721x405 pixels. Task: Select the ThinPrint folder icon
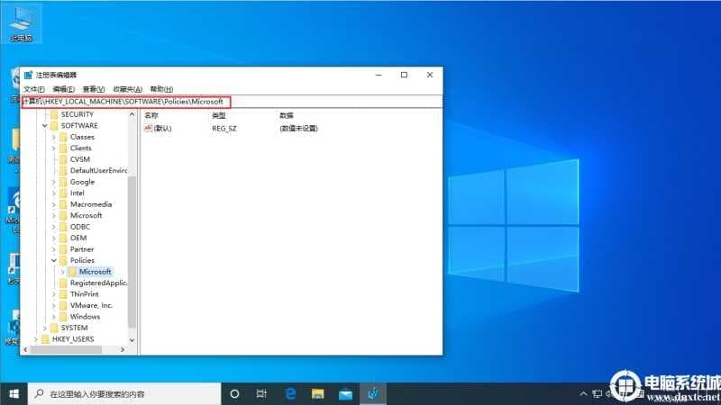click(63, 294)
